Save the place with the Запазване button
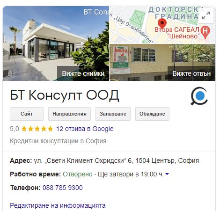 [113, 114]
